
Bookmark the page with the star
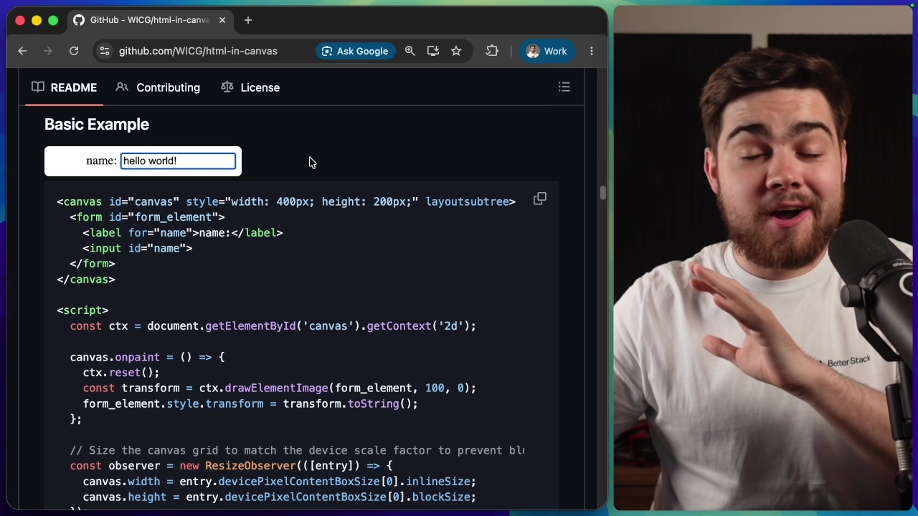click(456, 51)
